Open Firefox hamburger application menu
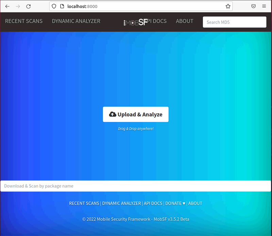 264,6
